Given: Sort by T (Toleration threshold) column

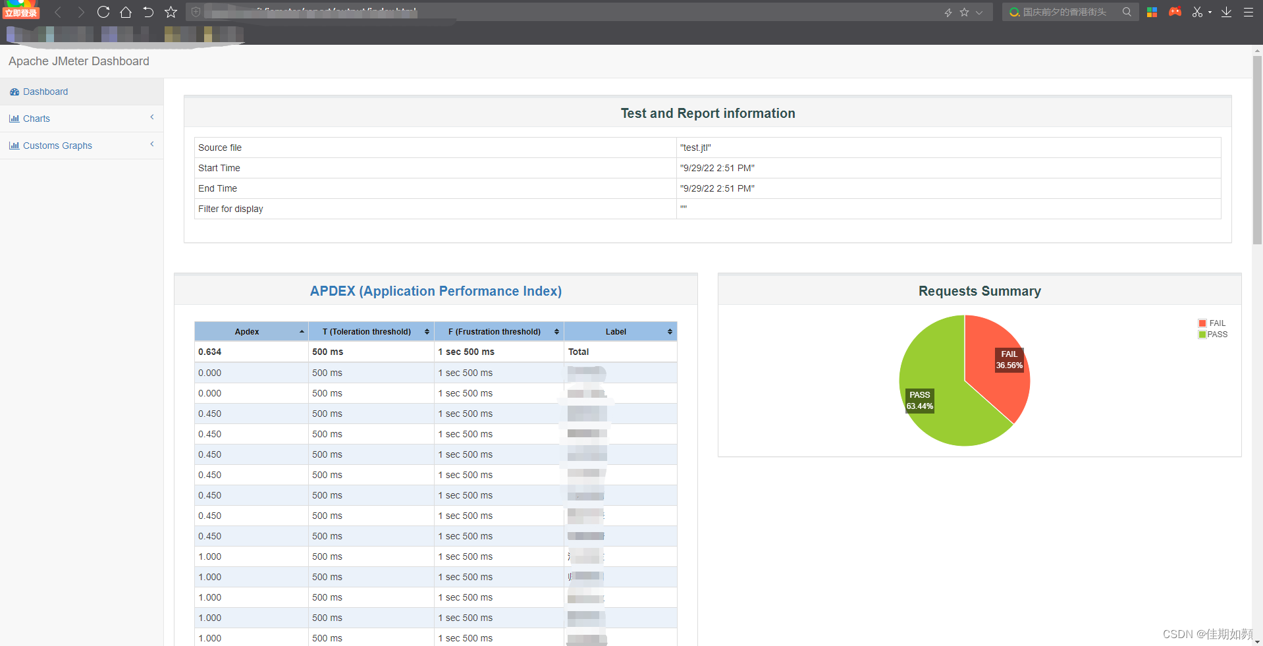Looking at the screenshot, I should pos(371,331).
